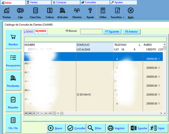Screen dimensions: 169x134
Task: Open the Clientes people icon
Action: pos(77,11)
